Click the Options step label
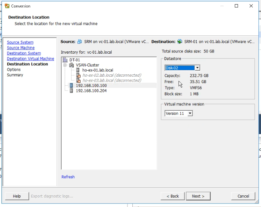This screenshot has width=261, height=207. point(14,70)
